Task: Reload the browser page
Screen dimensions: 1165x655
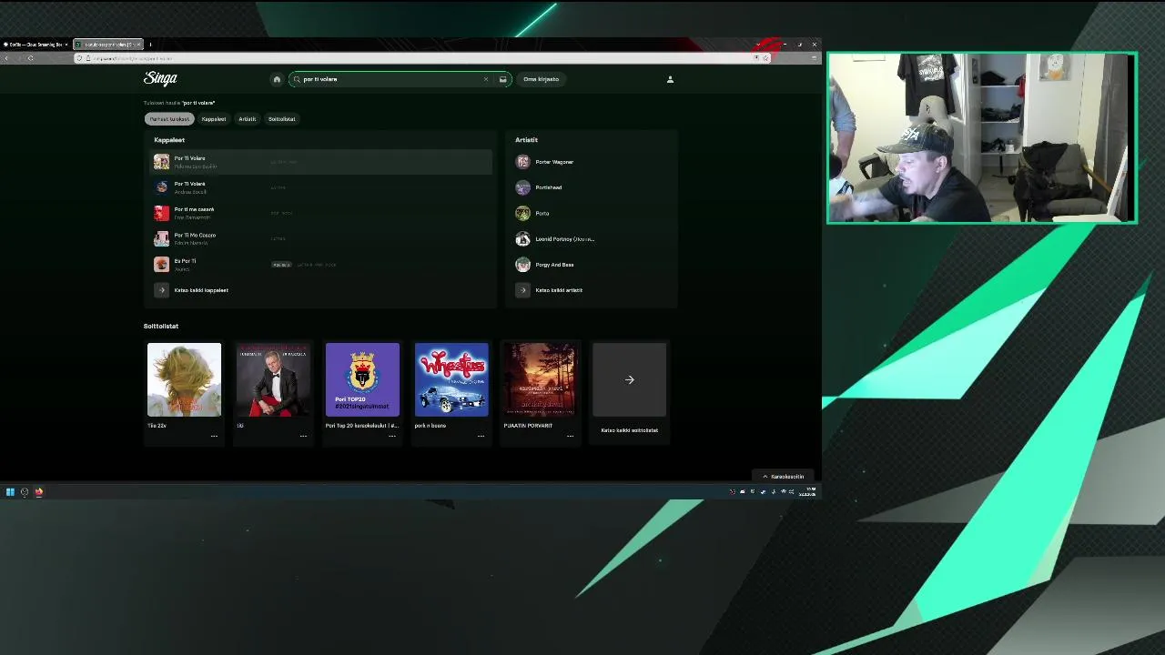Action: [30, 58]
